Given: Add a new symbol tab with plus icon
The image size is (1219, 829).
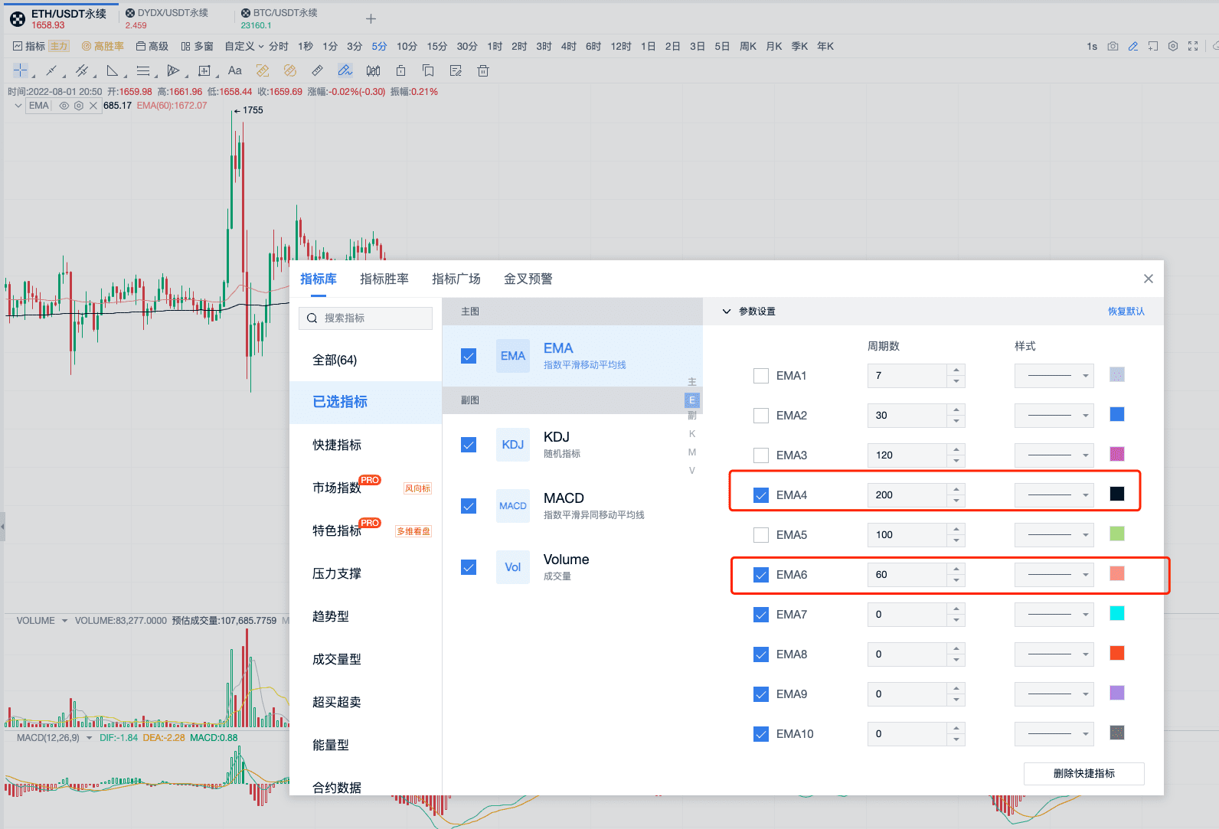Looking at the screenshot, I should 371,18.
